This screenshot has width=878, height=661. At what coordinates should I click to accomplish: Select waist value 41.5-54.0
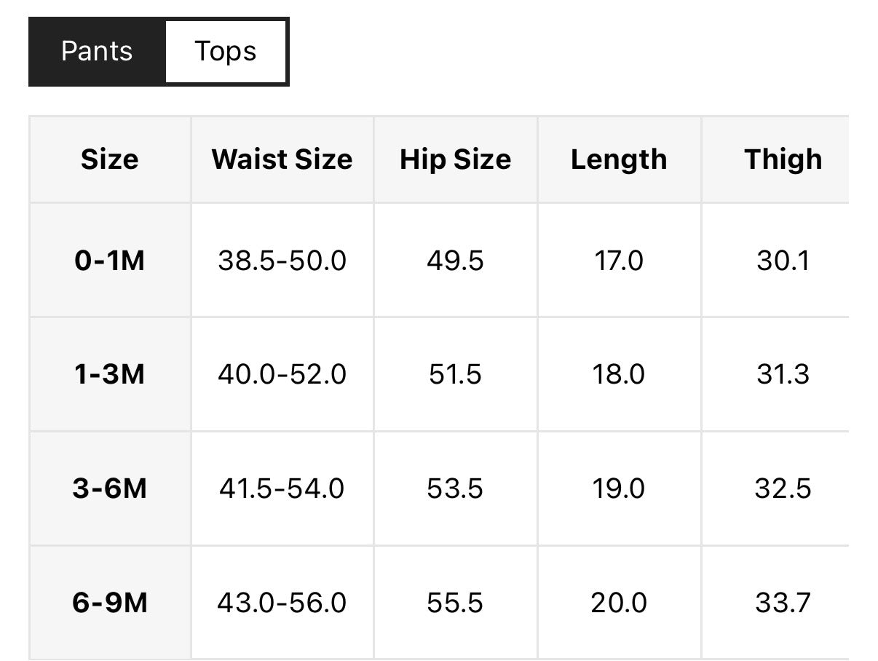[282, 488]
